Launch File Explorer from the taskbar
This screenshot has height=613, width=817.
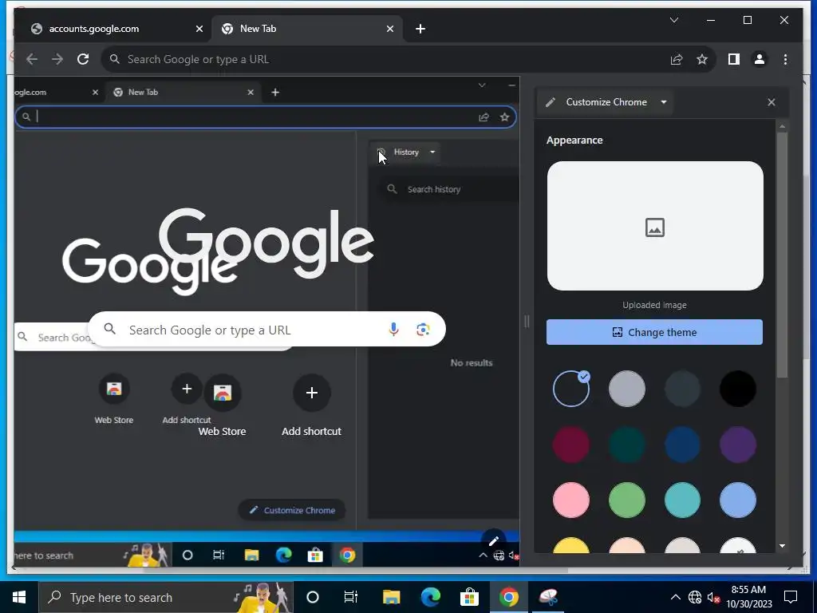pyautogui.click(x=391, y=597)
